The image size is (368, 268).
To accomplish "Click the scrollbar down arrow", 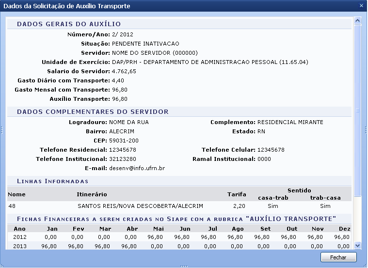I will (x=357, y=246).
